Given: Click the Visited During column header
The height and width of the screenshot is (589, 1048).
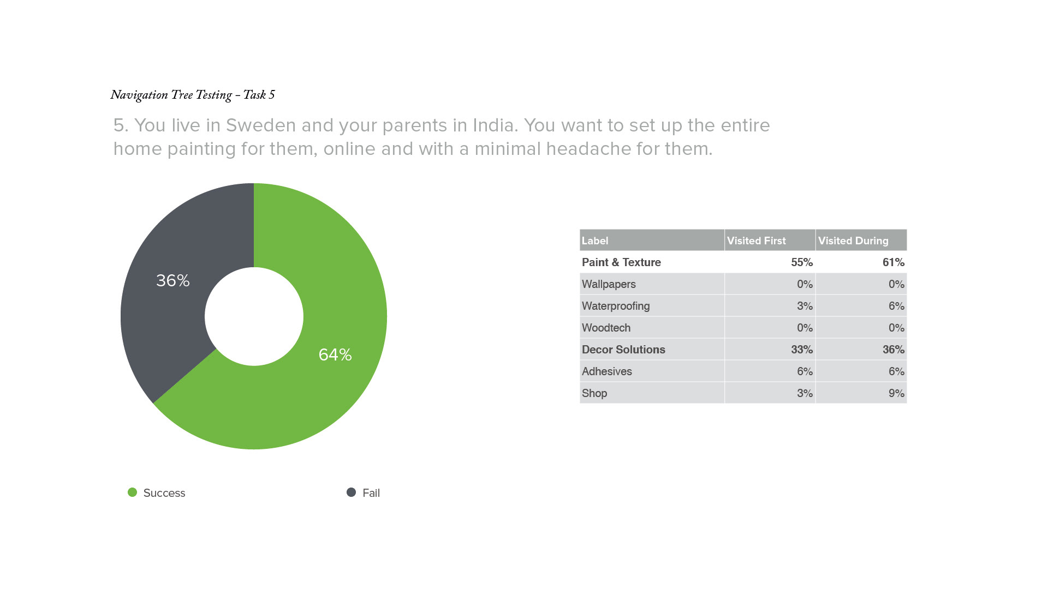Looking at the screenshot, I should click(853, 241).
